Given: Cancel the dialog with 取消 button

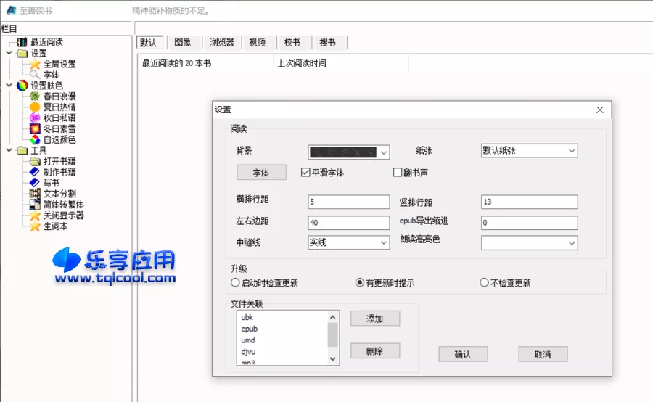Looking at the screenshot, I should pyautogui.click(x=543, y=355).
